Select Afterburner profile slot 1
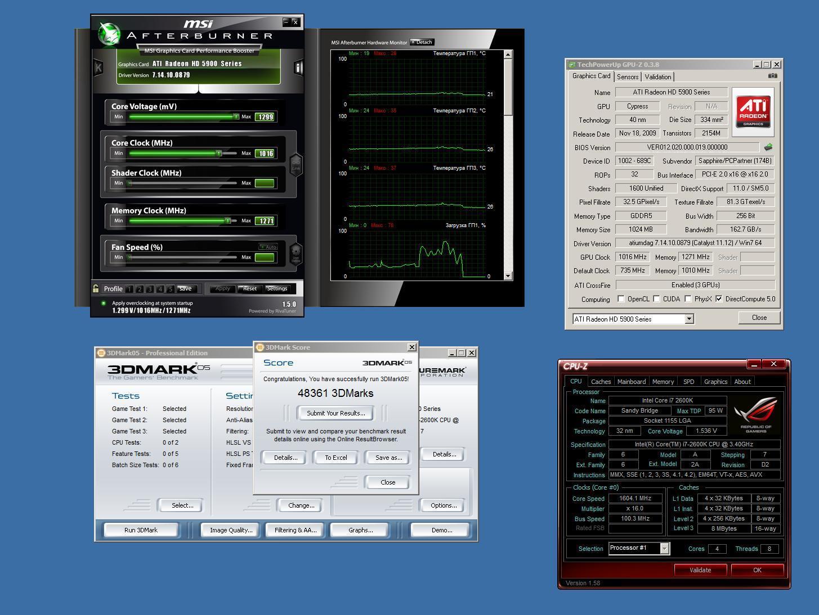This screenshot has height=615, width=819. (x=129, y=289)
